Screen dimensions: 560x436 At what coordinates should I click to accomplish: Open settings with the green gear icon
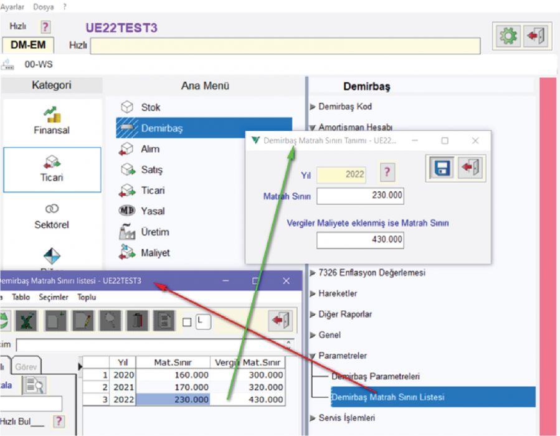508,37
